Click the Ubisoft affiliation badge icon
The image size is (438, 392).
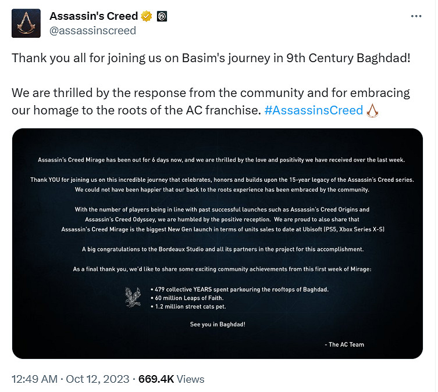[x=162, y=16]
